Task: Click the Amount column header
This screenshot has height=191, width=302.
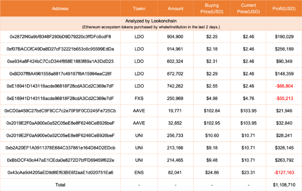Action: pos(175,9)
